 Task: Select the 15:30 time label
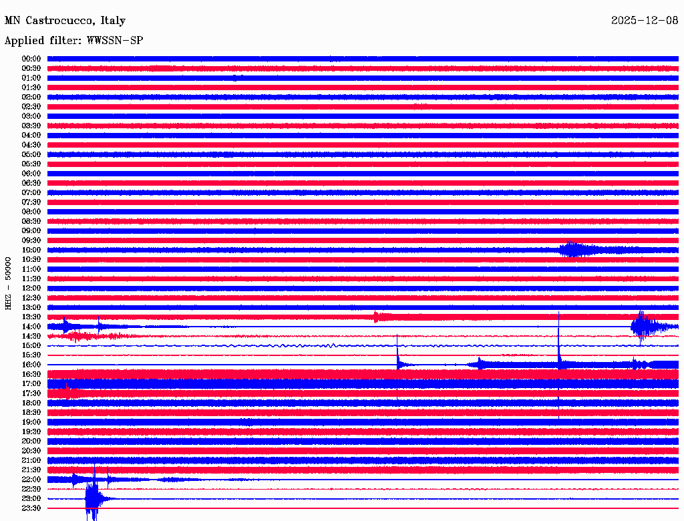(31, 355)
